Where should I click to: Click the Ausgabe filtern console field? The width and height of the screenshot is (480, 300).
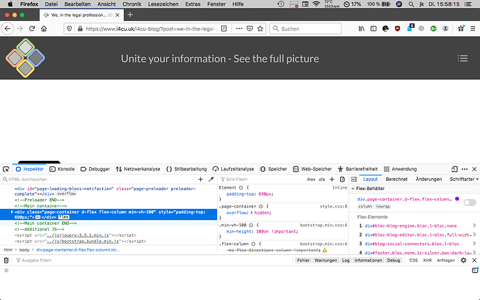[x=153, y=260]
